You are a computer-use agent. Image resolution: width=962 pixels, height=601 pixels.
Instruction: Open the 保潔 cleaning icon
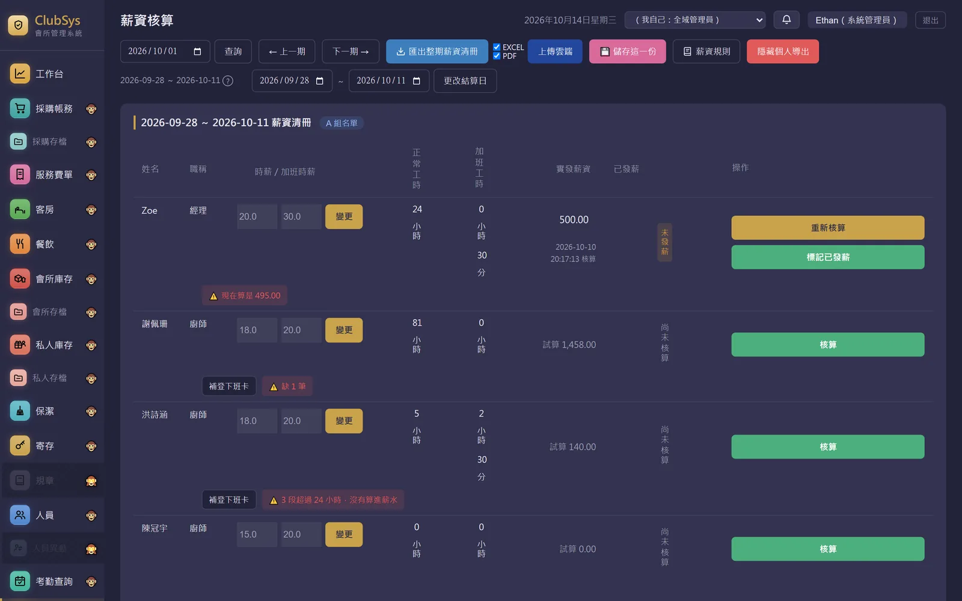[20, 411]
